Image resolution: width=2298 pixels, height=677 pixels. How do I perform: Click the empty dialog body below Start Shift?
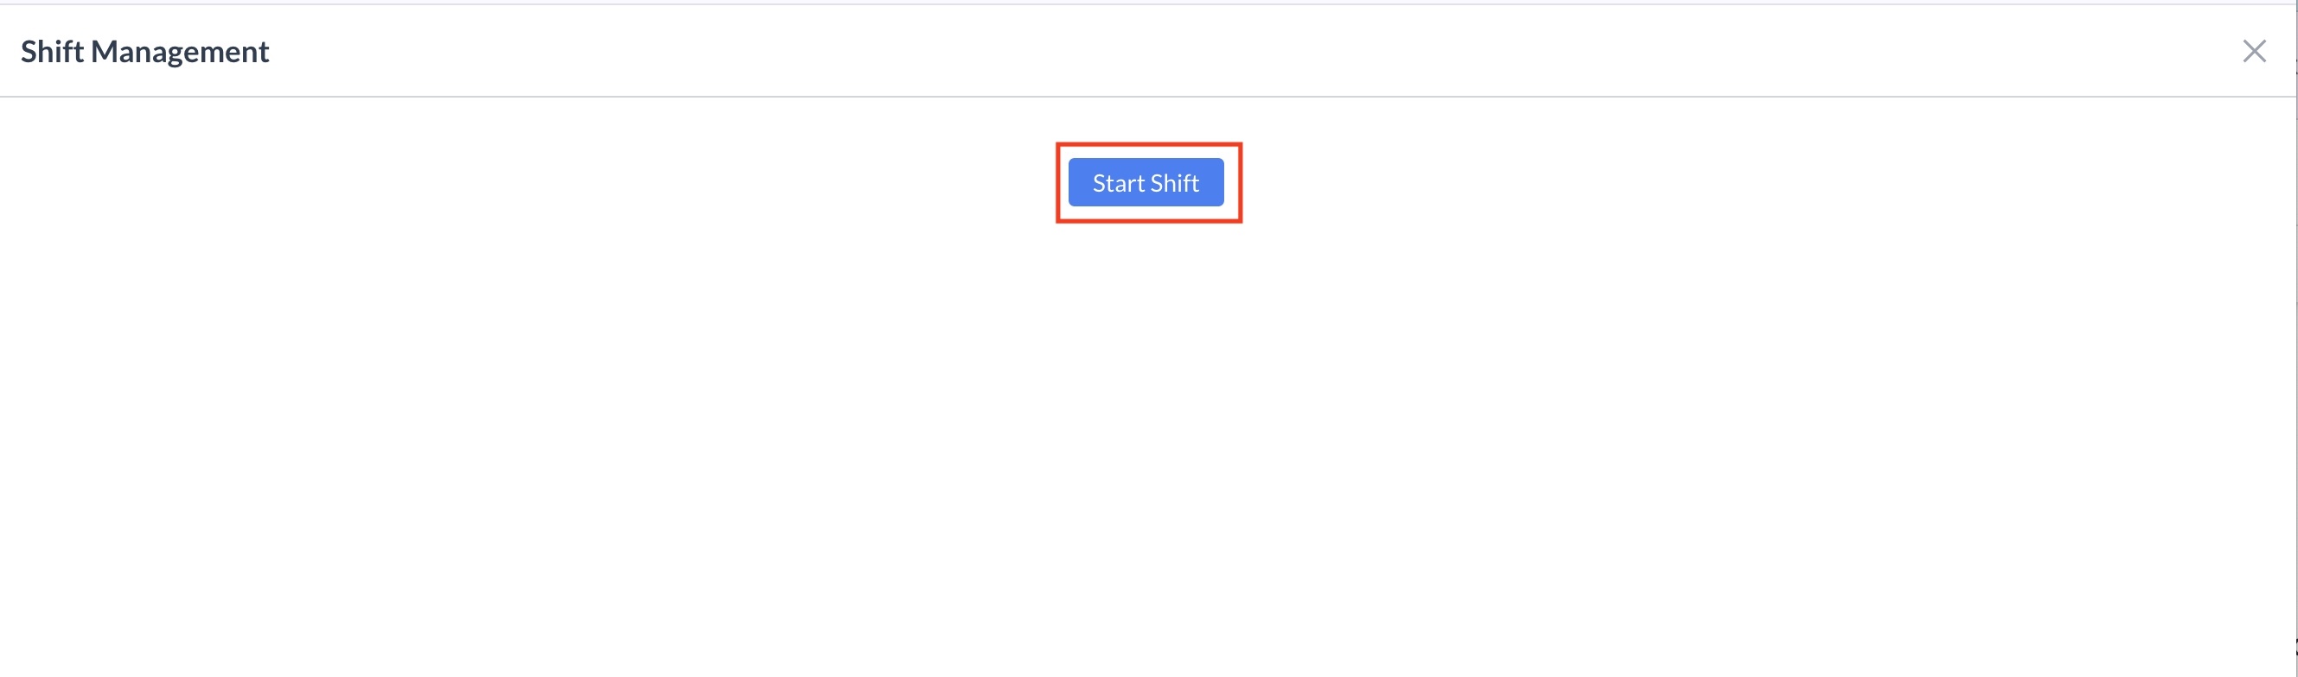click(1147, 446)
